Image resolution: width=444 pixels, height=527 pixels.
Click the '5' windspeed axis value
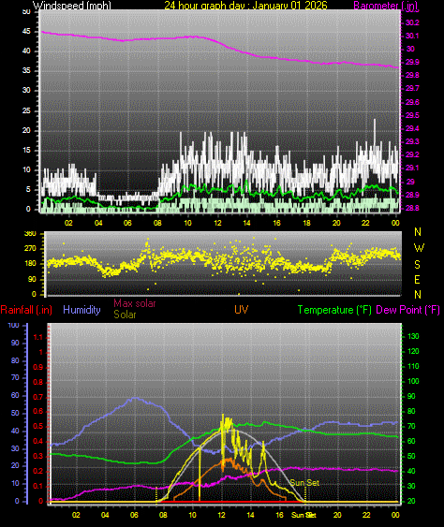pyautogui.click(x=28, y=189)
